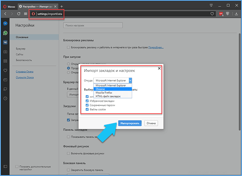This screenshot has height=176, width=242.
Task: Go back with the back arrow
Action: pyautogui.click(x=5, y=14)
